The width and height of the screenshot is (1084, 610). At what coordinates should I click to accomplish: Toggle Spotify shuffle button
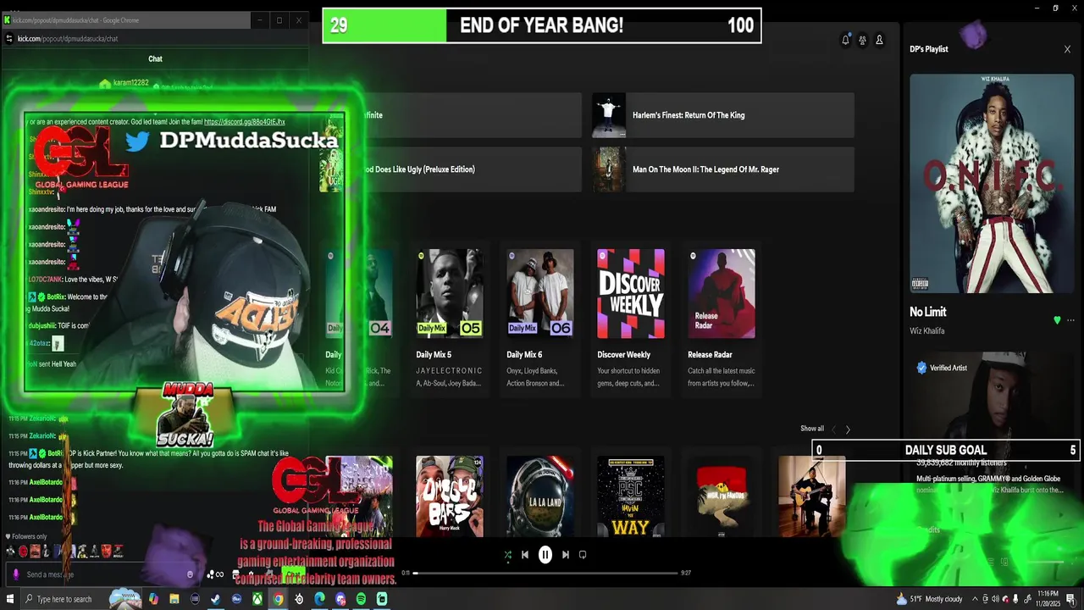point(507,555)
